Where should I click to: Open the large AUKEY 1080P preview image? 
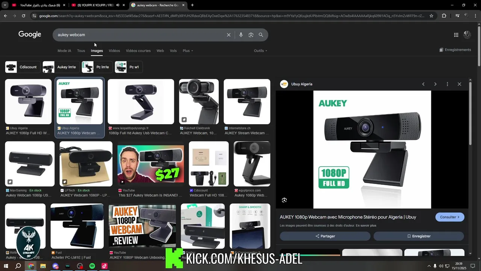click(372, 149)
